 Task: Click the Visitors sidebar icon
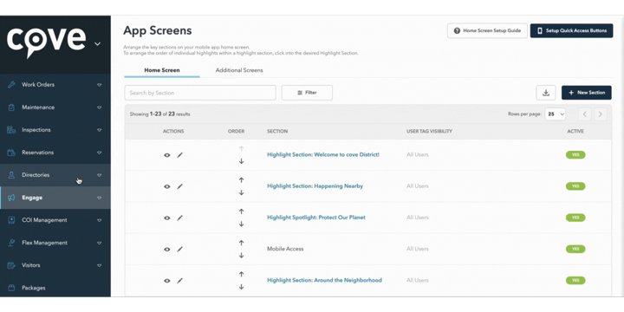[x=11, y=265]
